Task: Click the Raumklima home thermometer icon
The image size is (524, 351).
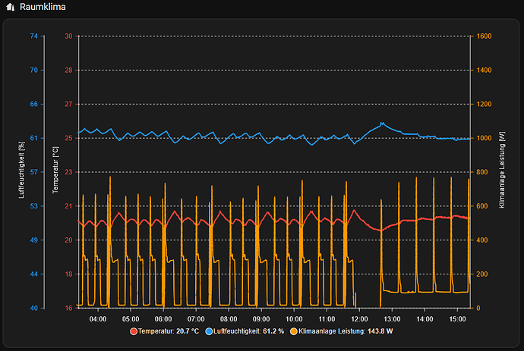Action: pos(11,7)
